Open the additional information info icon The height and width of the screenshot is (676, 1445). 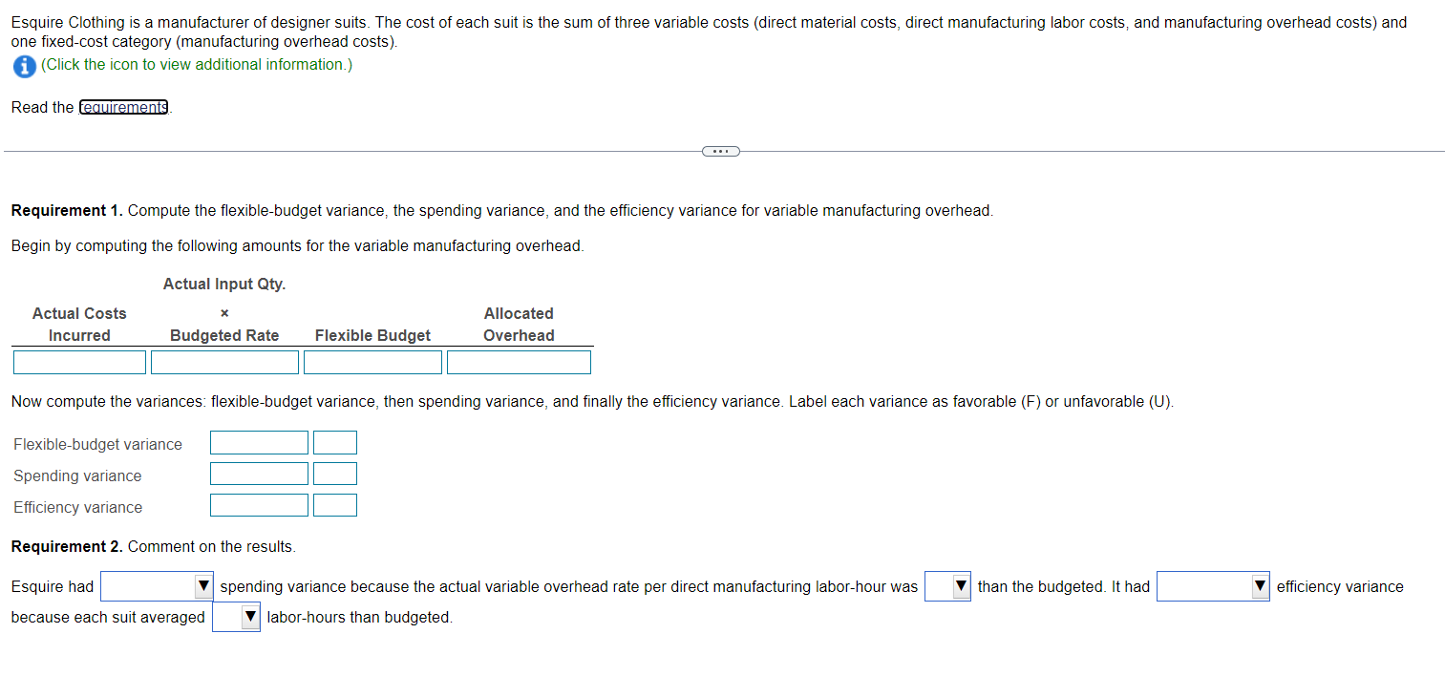23,66
